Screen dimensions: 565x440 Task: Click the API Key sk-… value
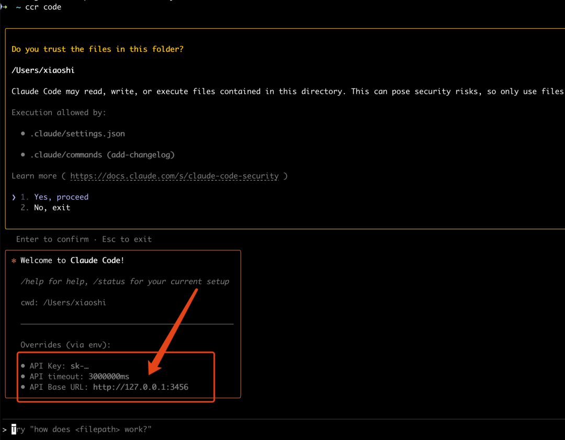[80, 366]
